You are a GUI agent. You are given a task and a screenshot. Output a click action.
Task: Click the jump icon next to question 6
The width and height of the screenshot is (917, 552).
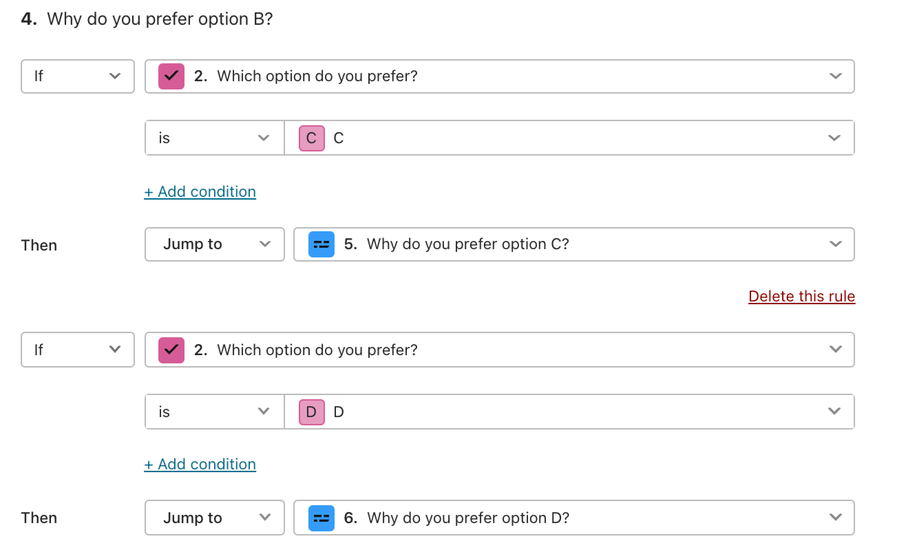(x=321, y=518)
